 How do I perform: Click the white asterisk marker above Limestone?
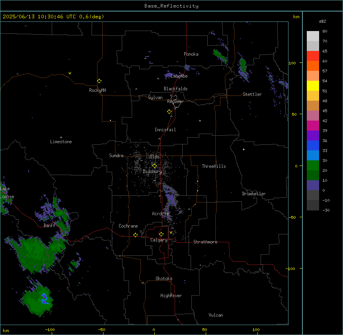(61, 138)
